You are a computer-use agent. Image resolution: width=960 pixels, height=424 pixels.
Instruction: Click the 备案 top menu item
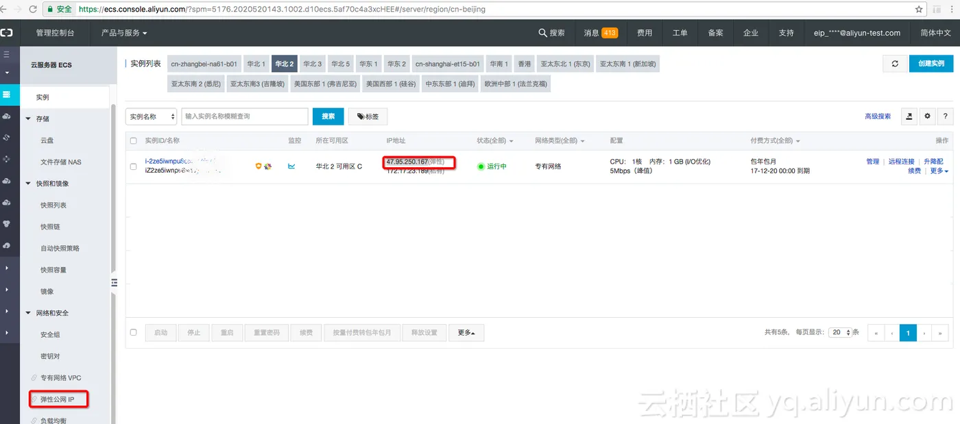(715, 33)
